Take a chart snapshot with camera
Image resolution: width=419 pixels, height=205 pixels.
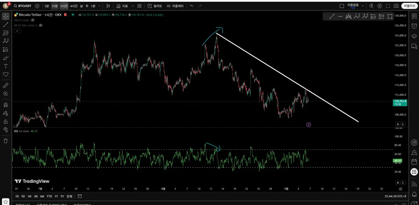396,6
